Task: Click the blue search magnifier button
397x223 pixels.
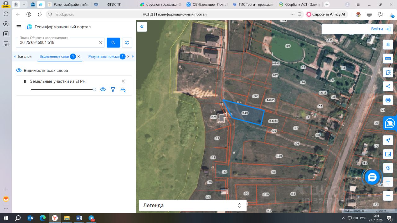Action: pos(113,43)
